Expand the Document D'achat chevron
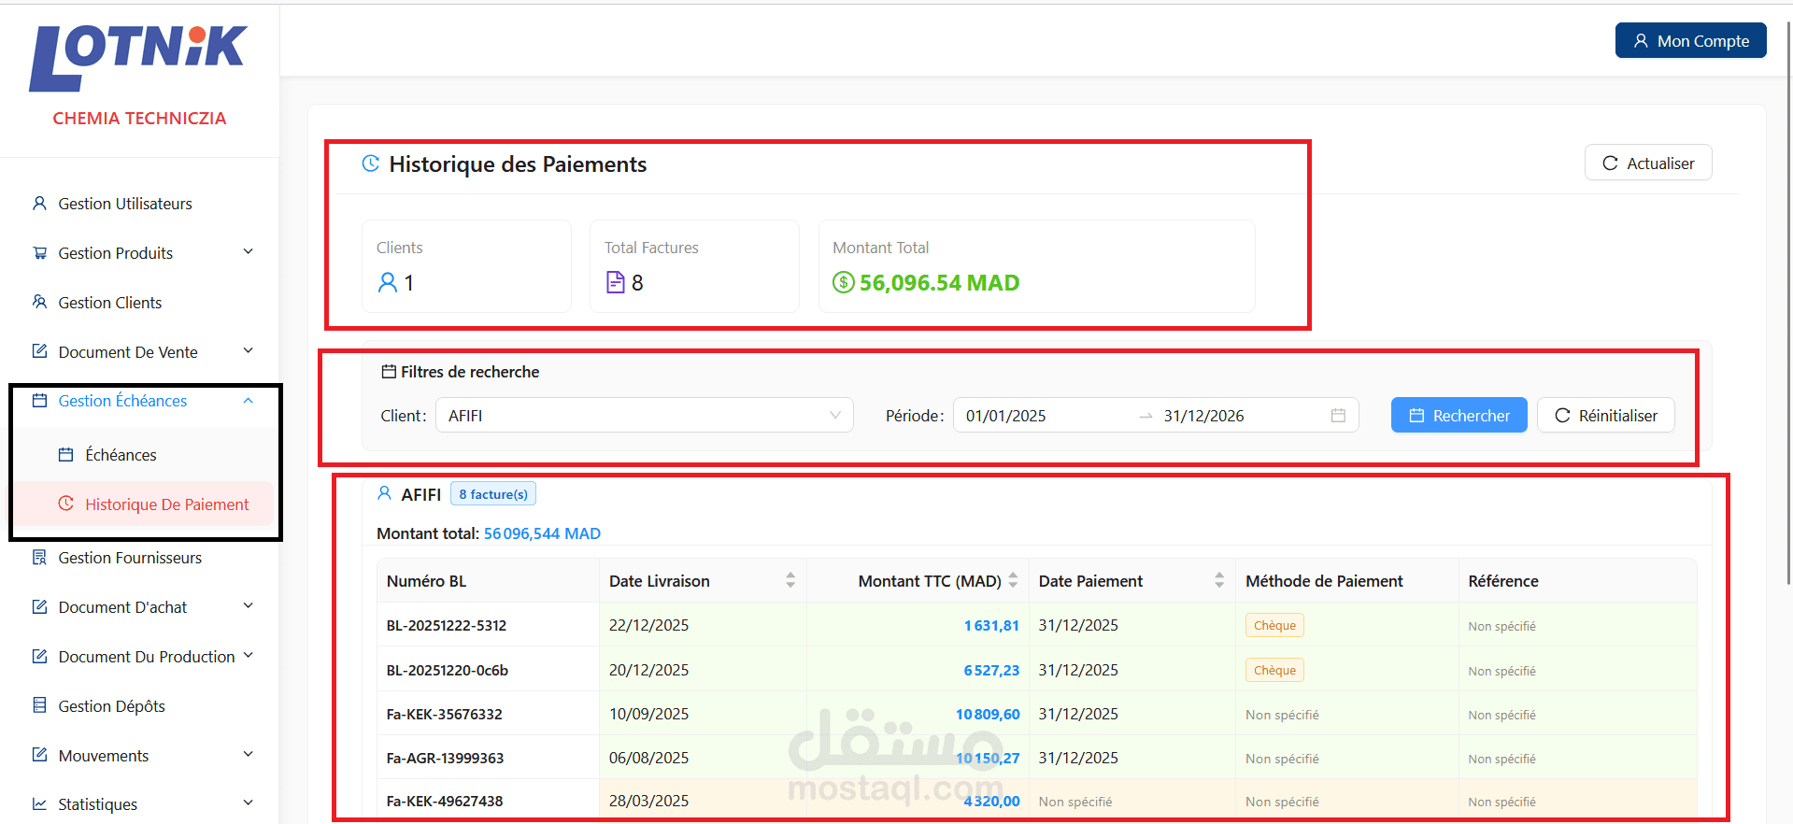Viewport: 1793px width, 824px height. coord(249,605)
